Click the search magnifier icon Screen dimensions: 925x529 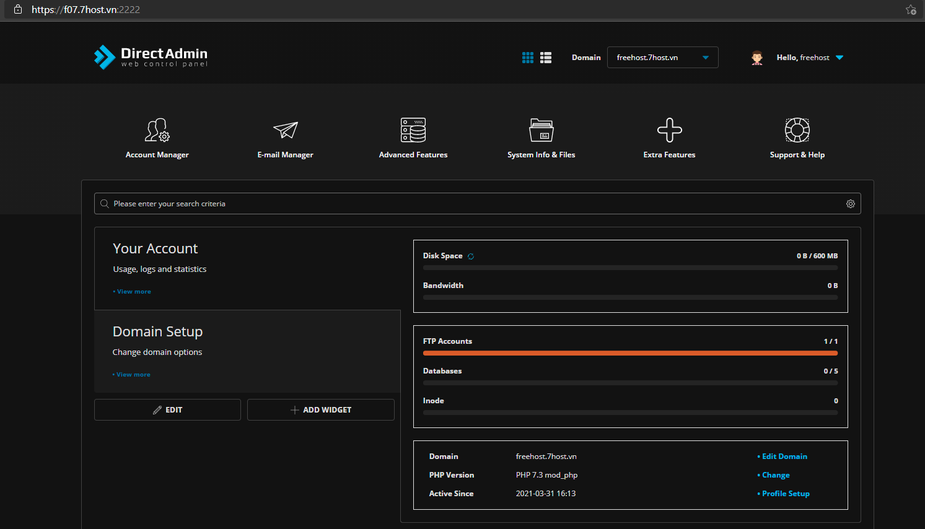(105, 204)
